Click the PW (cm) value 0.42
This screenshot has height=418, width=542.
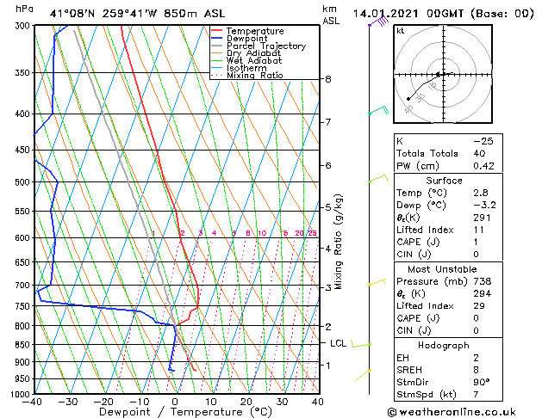483,166
